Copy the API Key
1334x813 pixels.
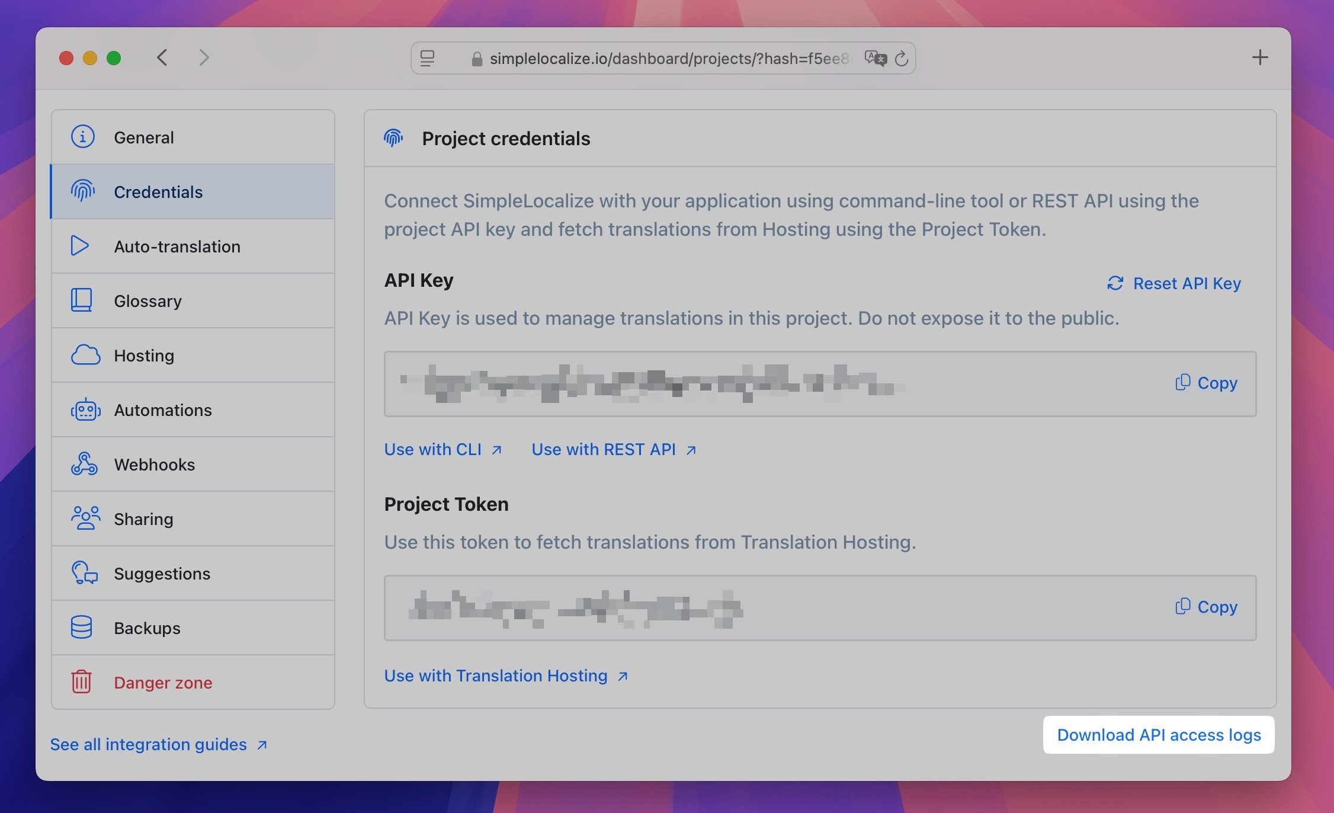[1206, 383]
